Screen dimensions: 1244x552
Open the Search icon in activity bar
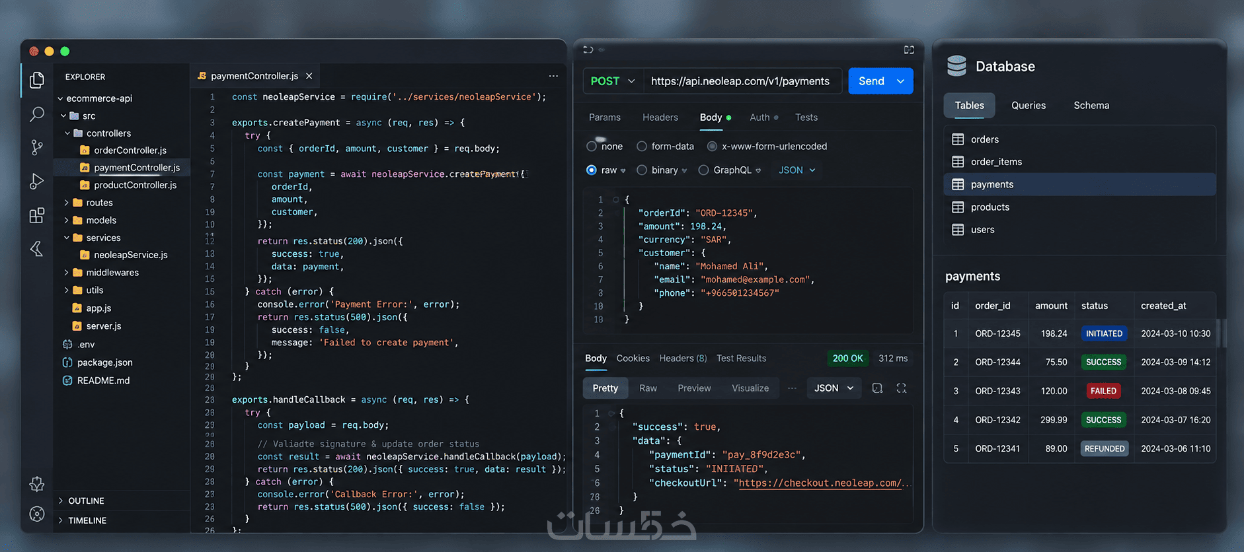pos(37,114)
